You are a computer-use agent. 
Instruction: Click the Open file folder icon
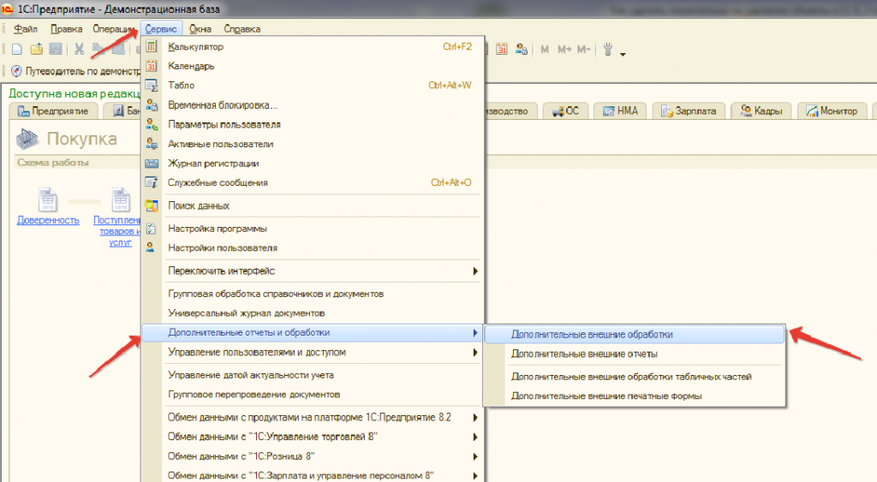pos(37,50)
